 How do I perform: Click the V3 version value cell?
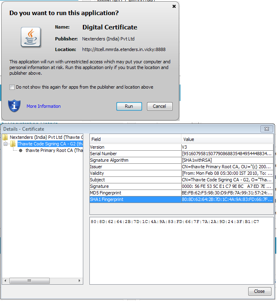click(227, 147)
